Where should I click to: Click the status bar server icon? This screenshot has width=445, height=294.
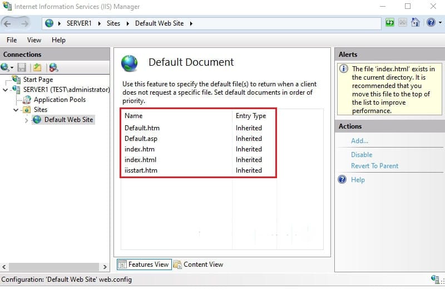pos(436,280)
